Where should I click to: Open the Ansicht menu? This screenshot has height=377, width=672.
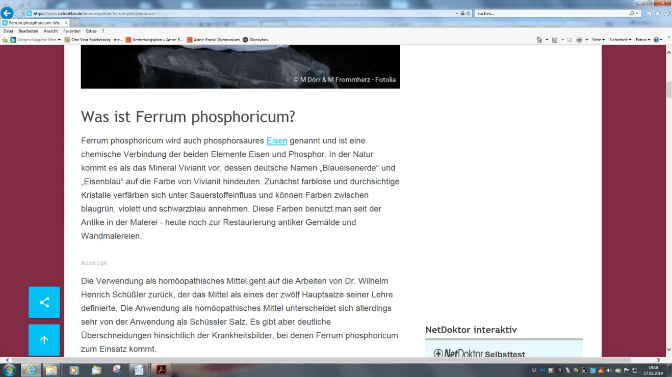50,31
